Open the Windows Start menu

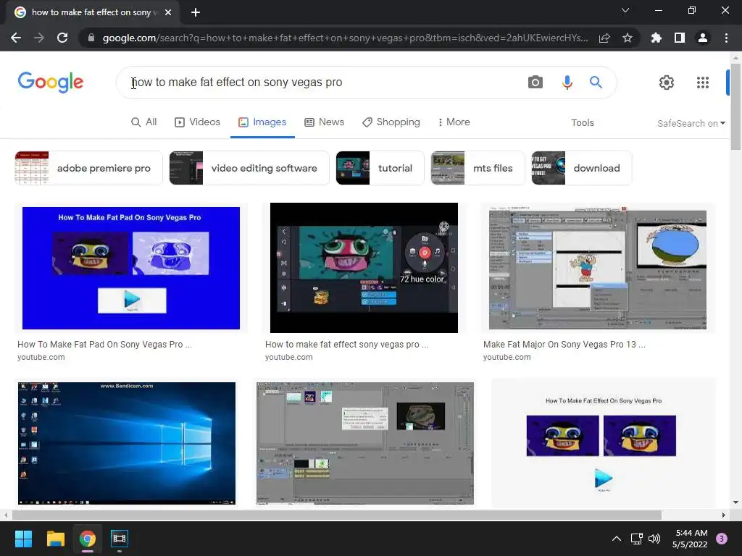pos(23,539)
